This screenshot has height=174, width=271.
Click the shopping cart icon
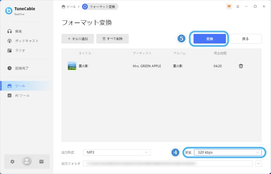(229, 7)
